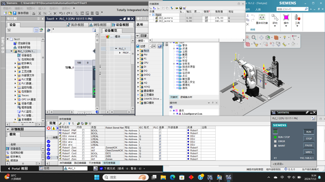This screenshot has height=182, width=325.
Task: Click in the Windows taskbar search box
Action: point(126,177)
